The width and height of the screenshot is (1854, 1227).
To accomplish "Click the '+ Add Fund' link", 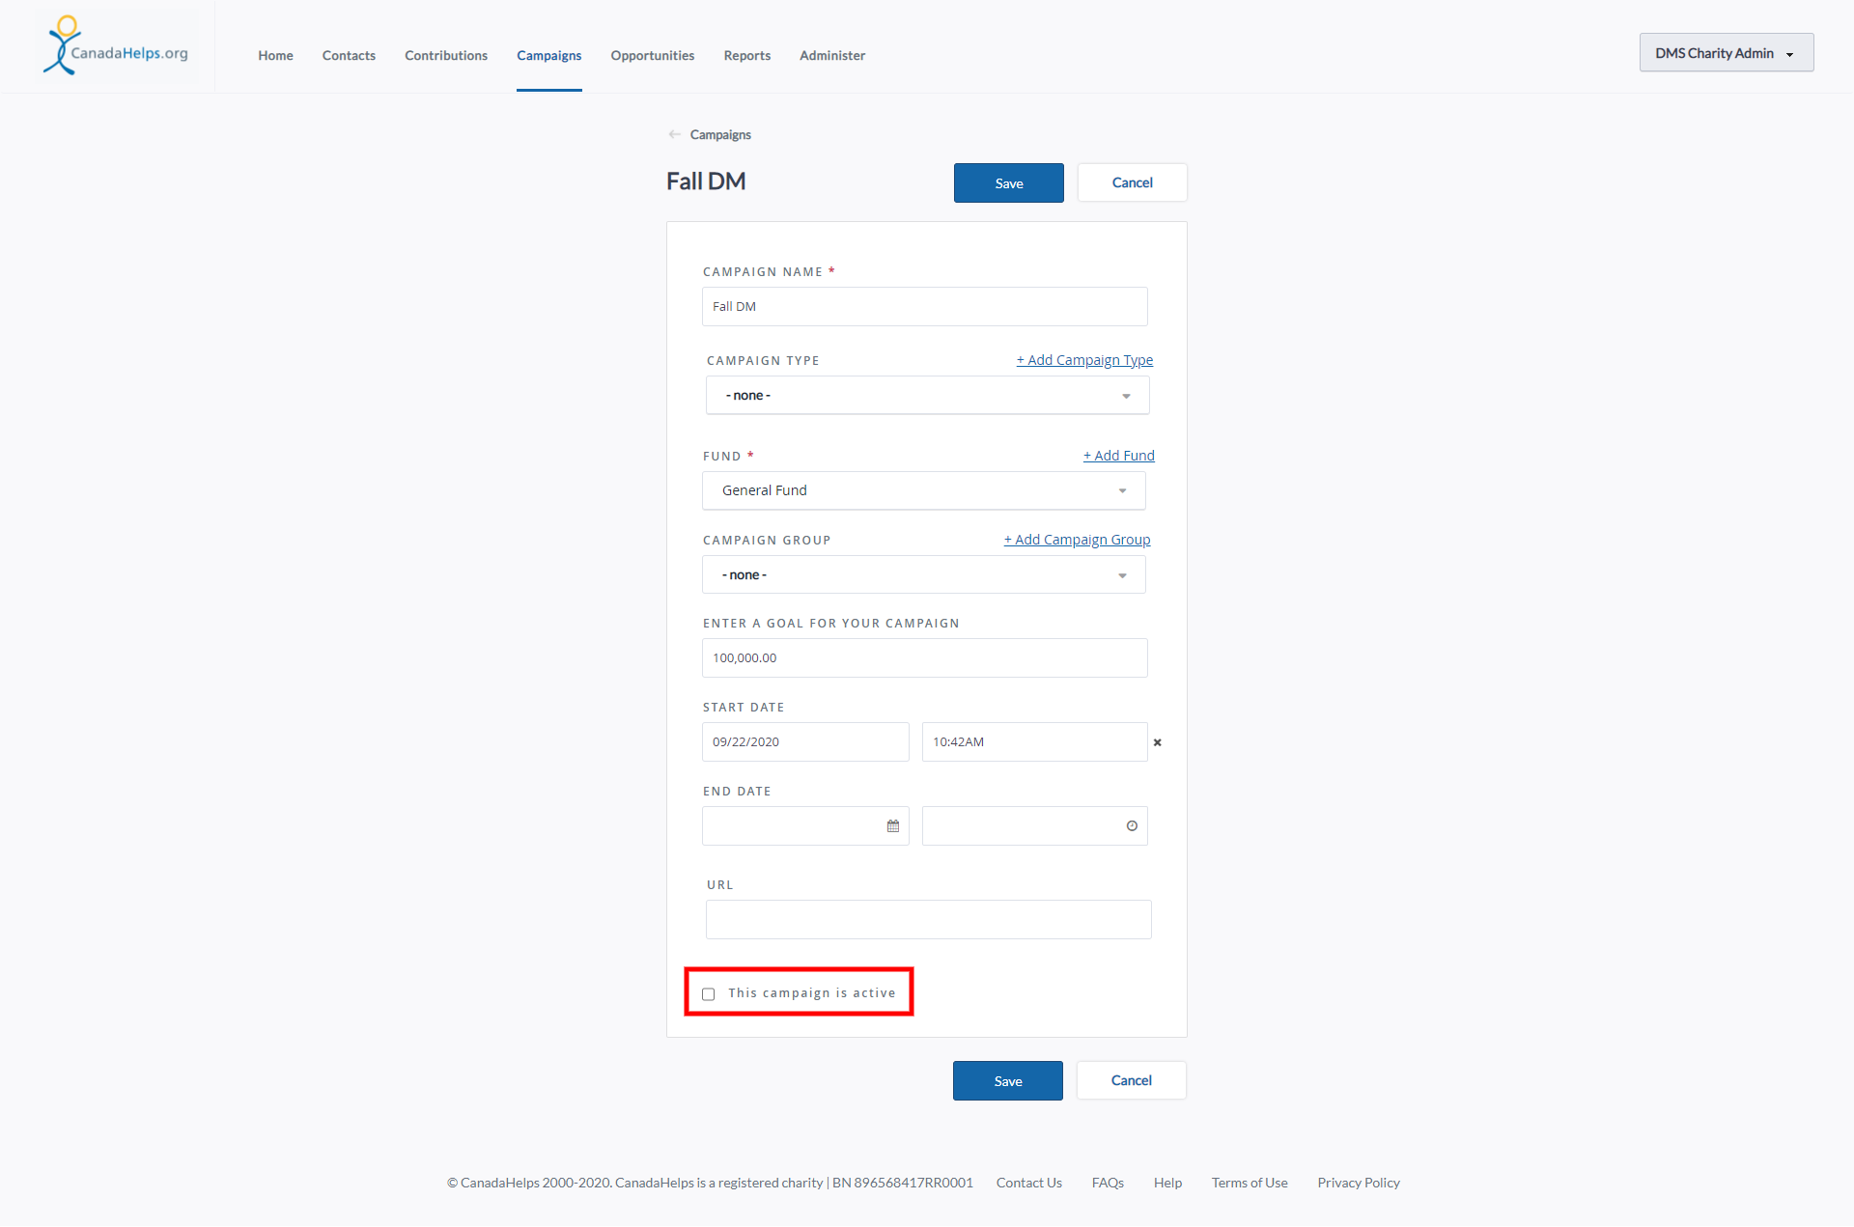I will [x=1119, y=456].
